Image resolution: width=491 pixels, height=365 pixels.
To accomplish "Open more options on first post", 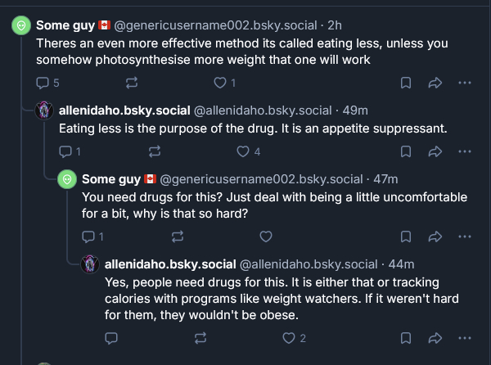I will (464, 83).
